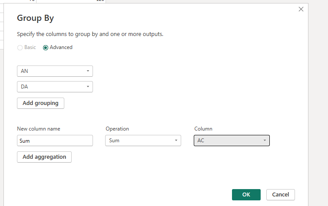Select the Advanced radio option
The width and height of the screenshot is (328, 206).
[45, 48]
